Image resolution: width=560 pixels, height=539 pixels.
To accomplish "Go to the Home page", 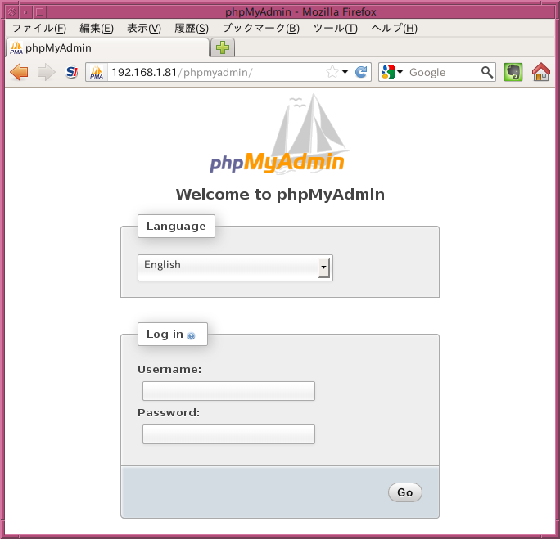I will 540,72.
